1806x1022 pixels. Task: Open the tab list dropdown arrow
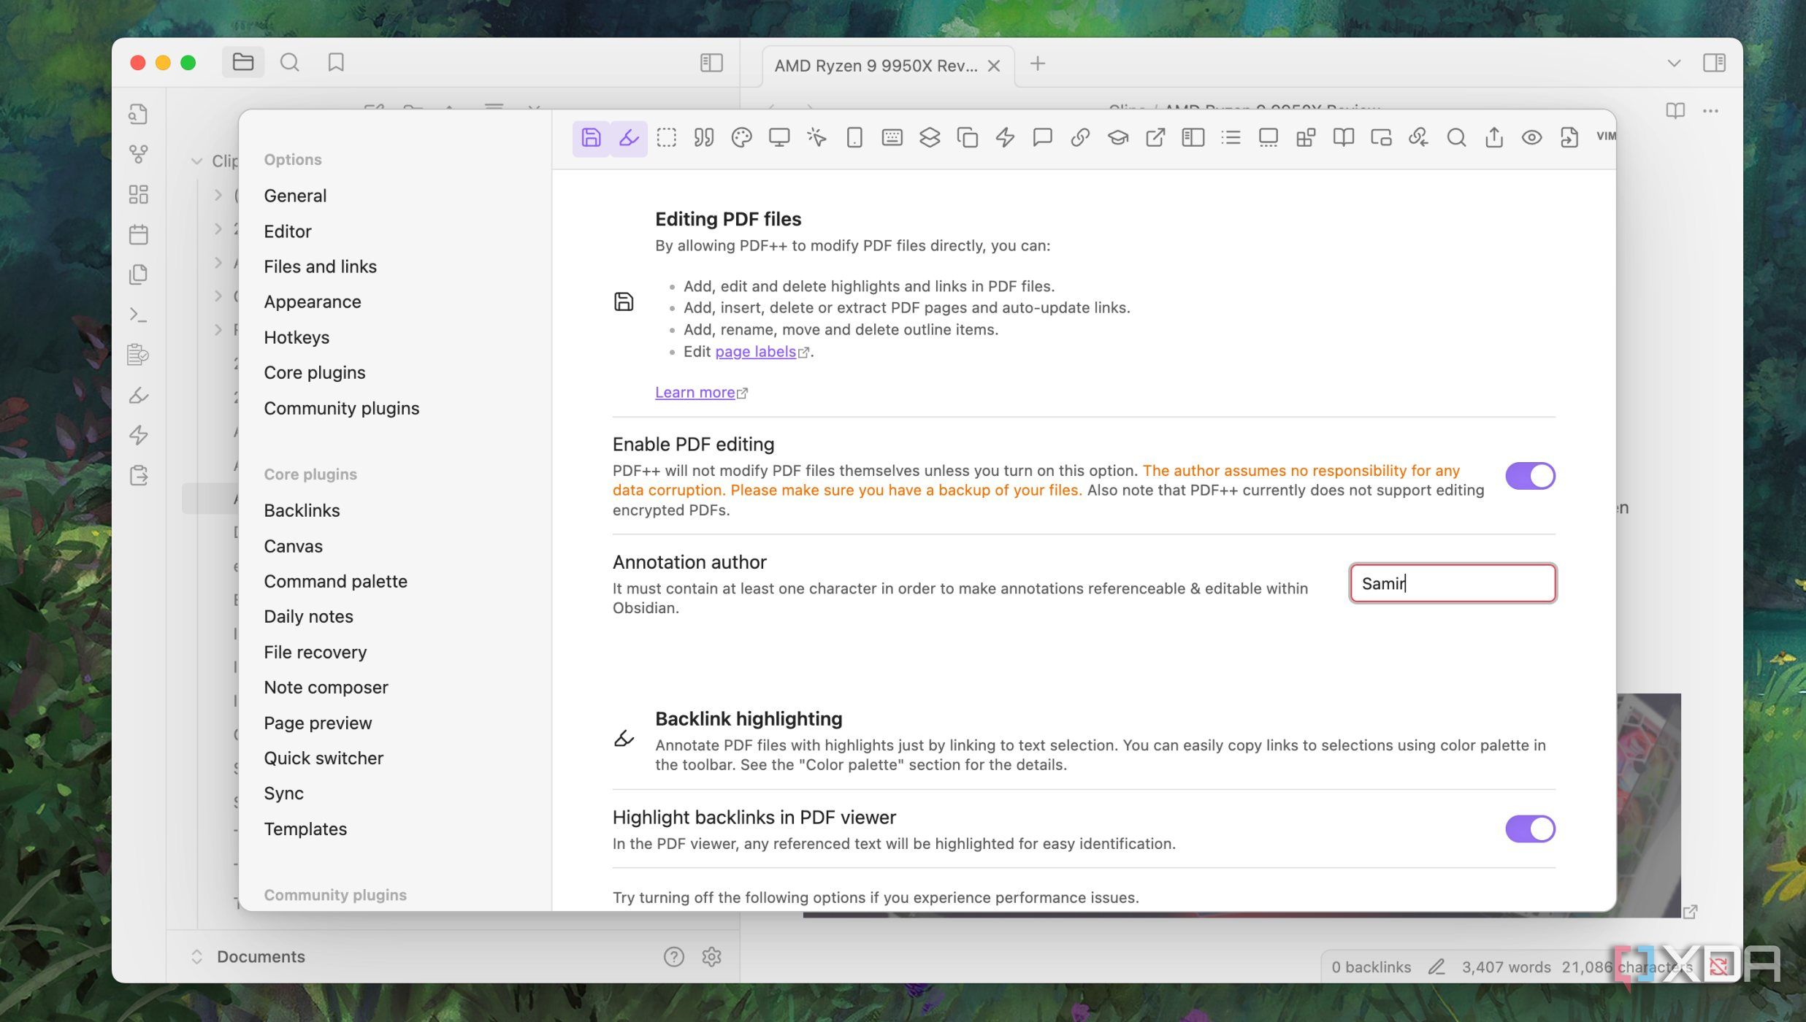pos(1674,64)
